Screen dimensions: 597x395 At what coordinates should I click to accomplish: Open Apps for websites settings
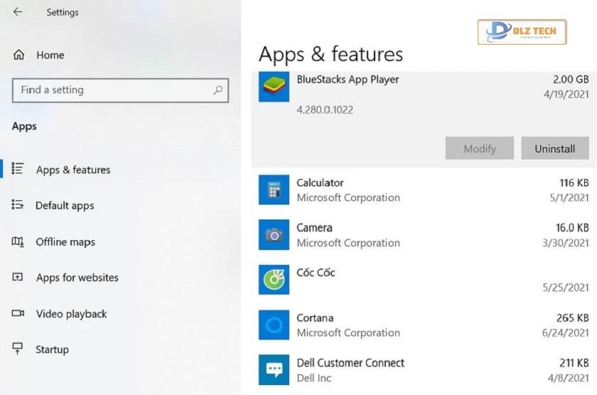77,278
